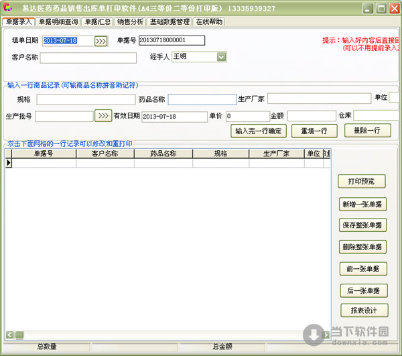
Task: Open the 报表设计 report designer
Action: 364,310
